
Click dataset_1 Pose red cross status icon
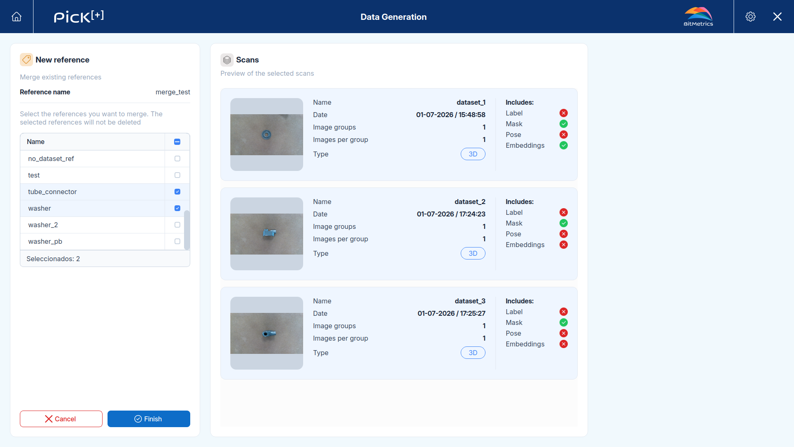click(x=564, y=135)
